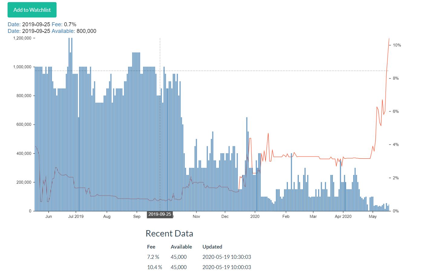Click the Aug month label
The width and height of the screenshot is (440, 273).
coord(107,216)
